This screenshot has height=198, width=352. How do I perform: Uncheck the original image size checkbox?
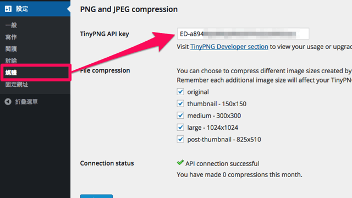click(x=180, y=92)
